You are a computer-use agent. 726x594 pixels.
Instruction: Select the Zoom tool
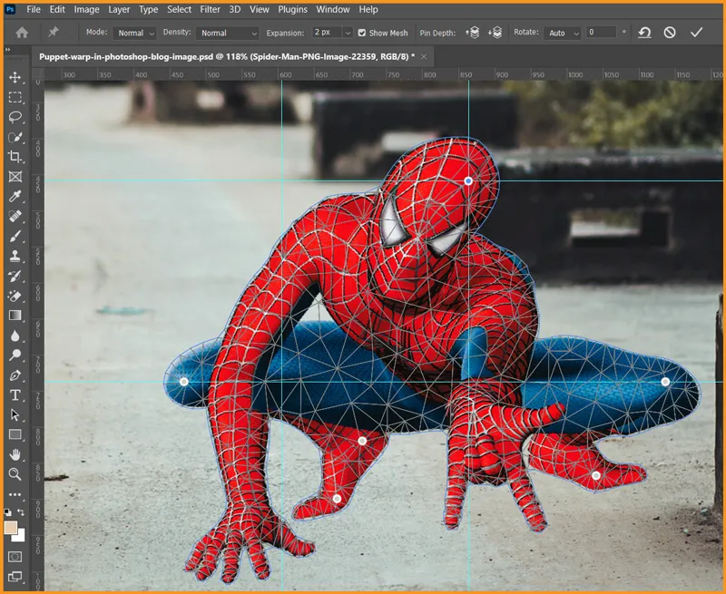(15, 474)
